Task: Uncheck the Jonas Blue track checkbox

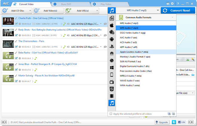Action: (x=16, y=70)
